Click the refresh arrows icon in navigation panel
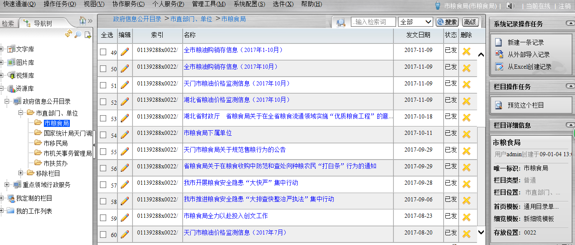This screenshot has height=245, width=575. coord(69,34)
